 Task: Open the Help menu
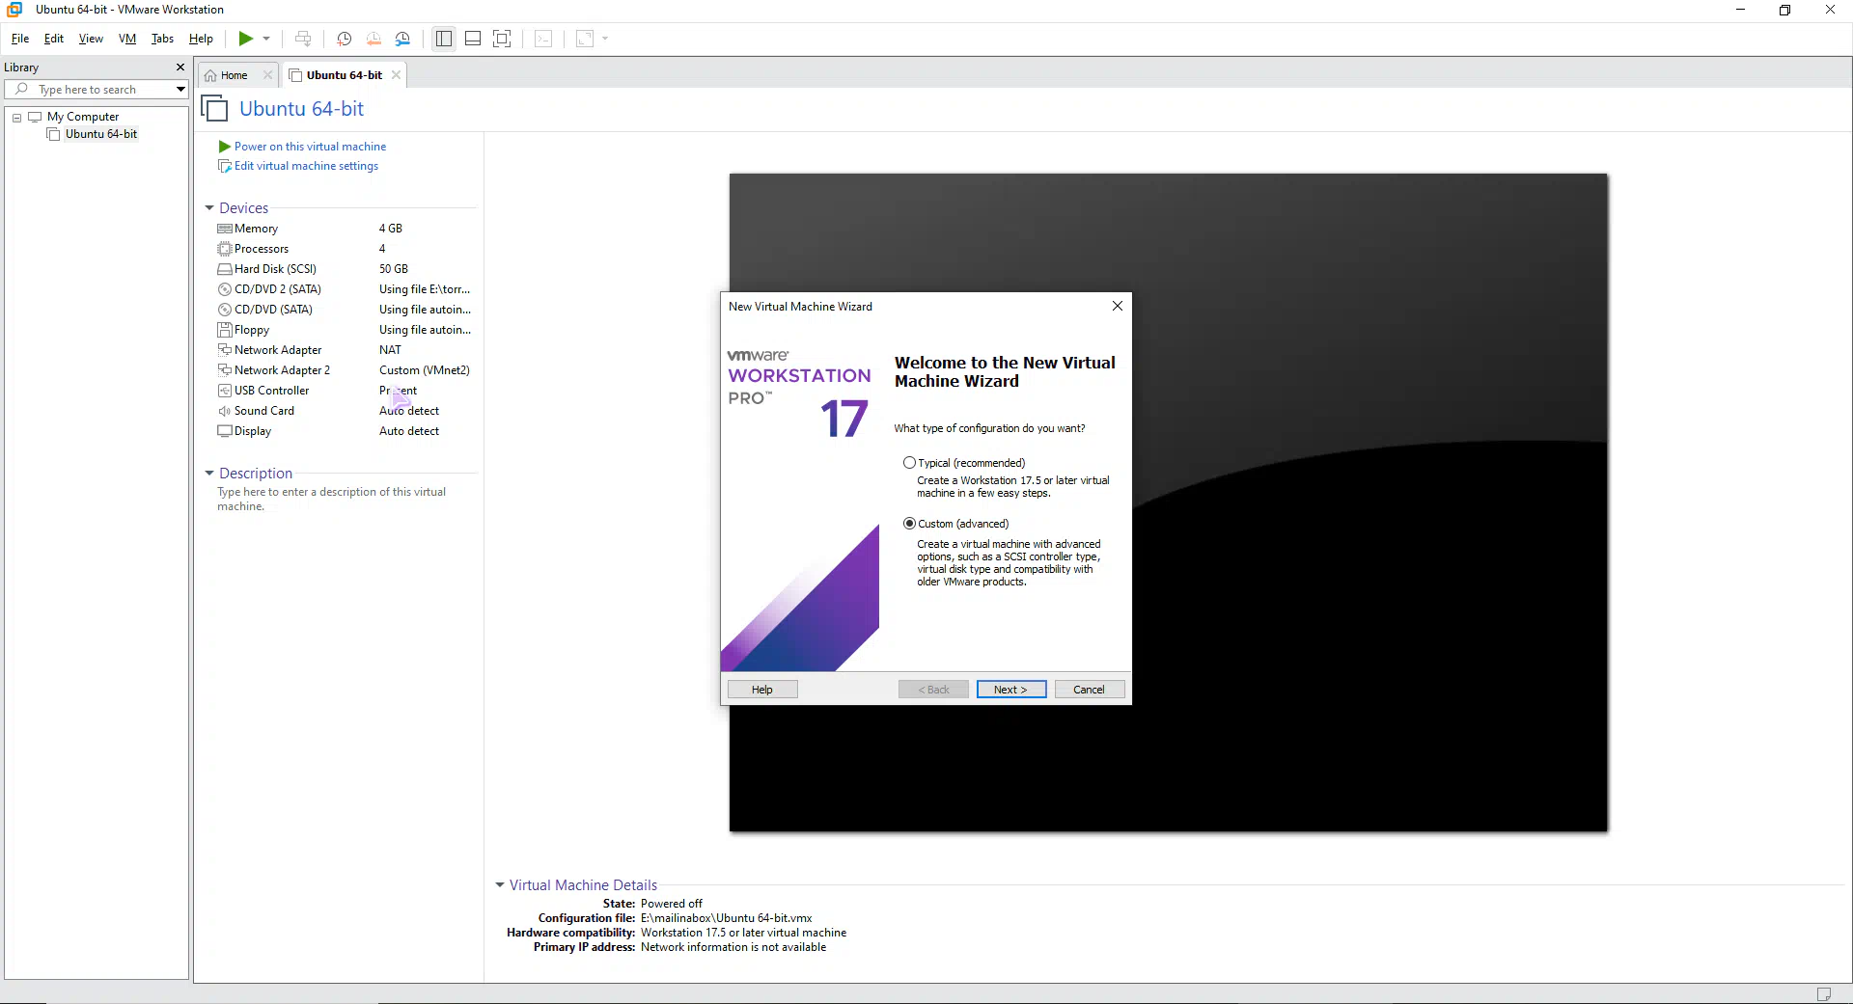(201, 39)
